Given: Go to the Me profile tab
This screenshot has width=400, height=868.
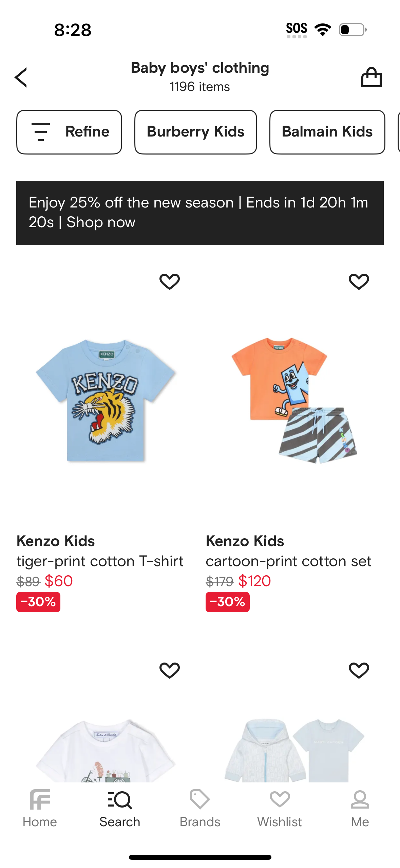Looking at the screenshot, I should [360, 809].
